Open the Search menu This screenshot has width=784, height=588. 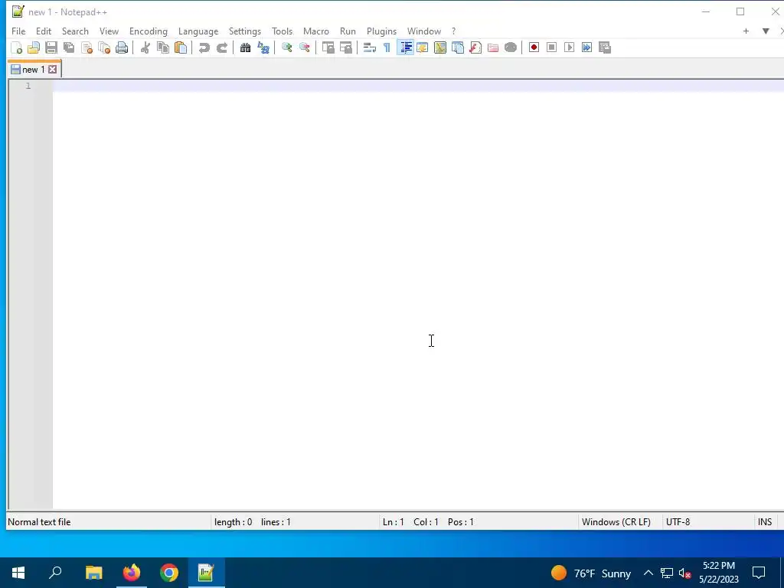(75, 31)
